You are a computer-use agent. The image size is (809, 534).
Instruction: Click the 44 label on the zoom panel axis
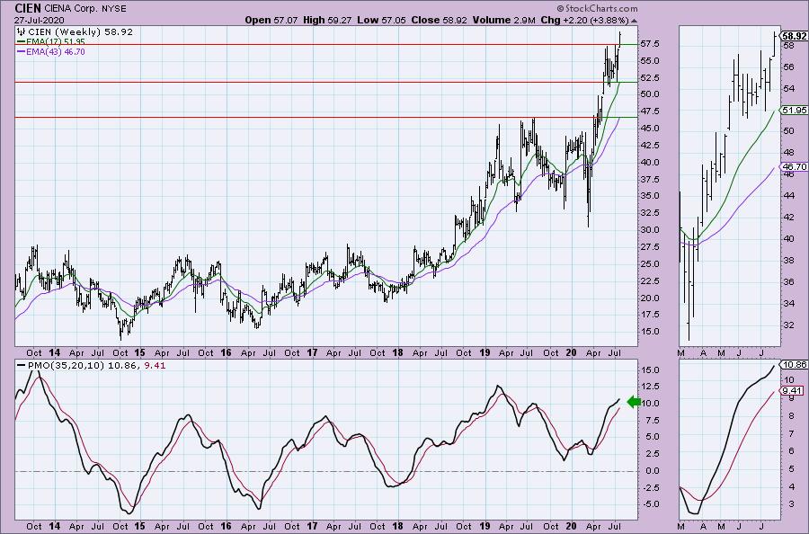click(788, 196)
